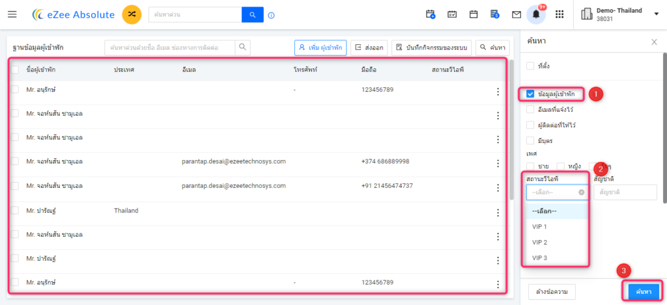Viewport: 667px width, 305px height.
Task: Close the ค้นหา side panel with X
Action: tap(654, 42)
